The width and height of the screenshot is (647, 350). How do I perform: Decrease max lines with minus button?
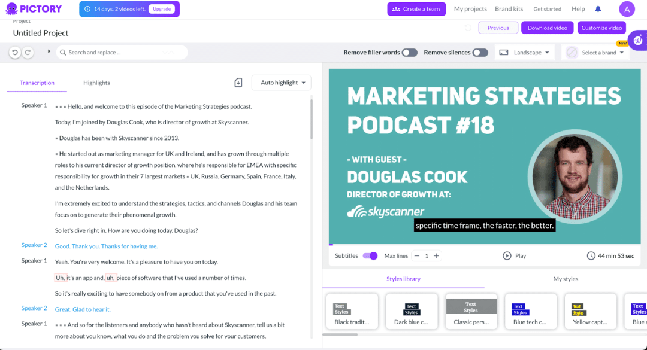point(417,256)
